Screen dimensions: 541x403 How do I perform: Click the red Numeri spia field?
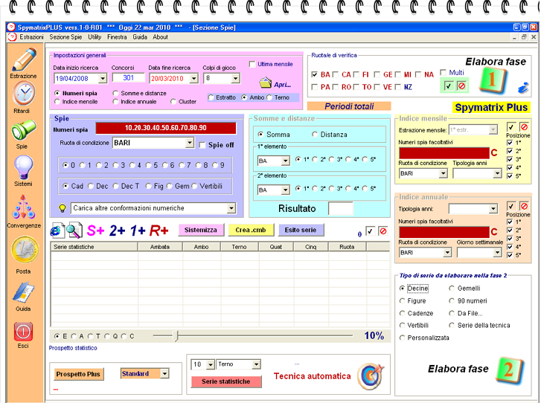pos(166,128)
